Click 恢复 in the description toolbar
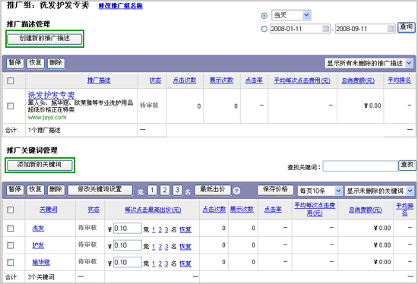The width and height of the screenshot is (418, 284). coord(36,63)
